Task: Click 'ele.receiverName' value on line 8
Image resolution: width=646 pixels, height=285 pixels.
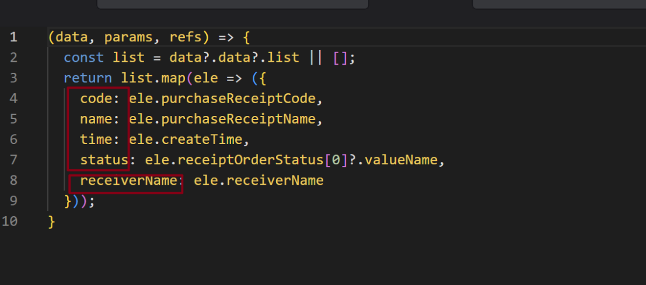Action: 259,181
